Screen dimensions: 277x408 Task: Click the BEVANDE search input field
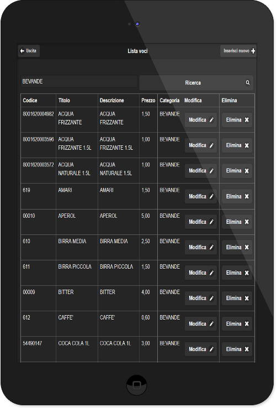(79, 81)
